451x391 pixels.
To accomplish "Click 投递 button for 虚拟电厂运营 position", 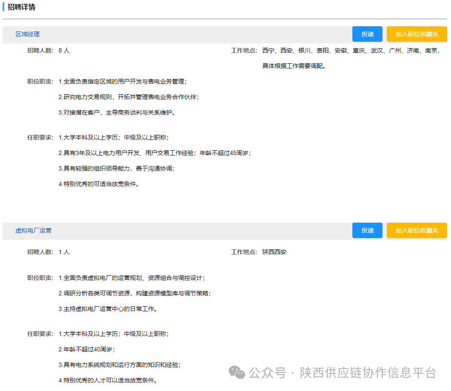I will pyautogui.click(x=367, y=230).
